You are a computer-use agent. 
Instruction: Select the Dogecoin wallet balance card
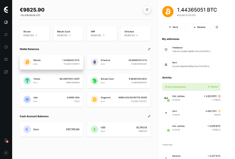[119, 99]
